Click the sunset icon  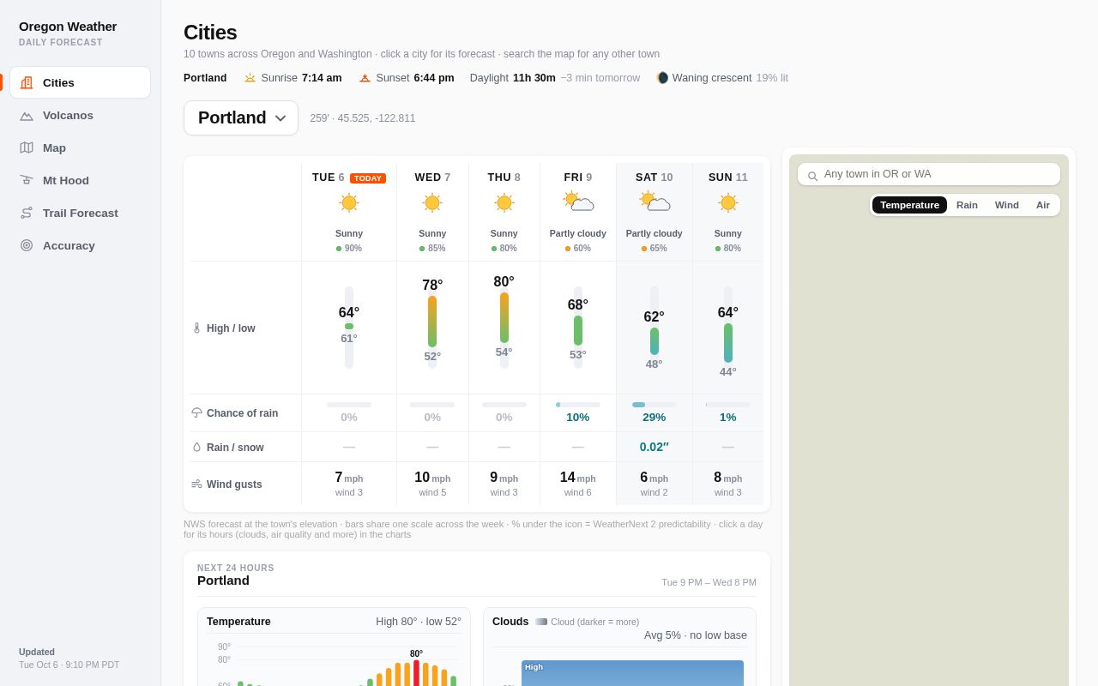tap(365, 78)
